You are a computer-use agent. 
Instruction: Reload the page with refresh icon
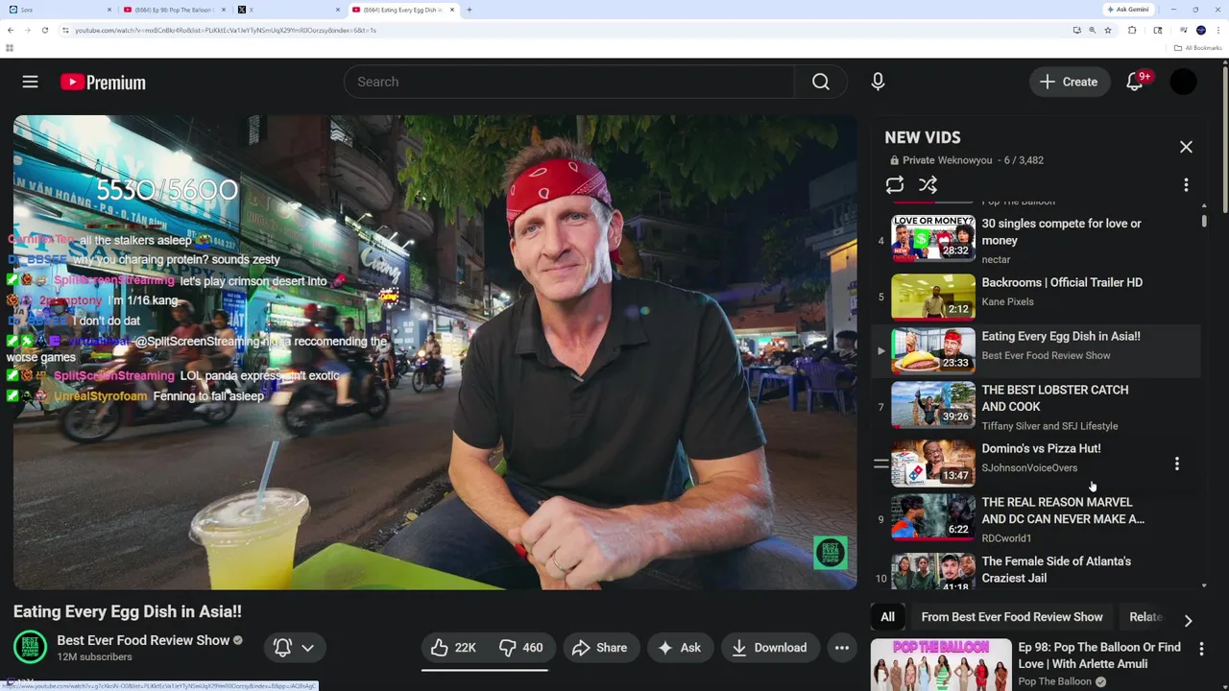[44, 30]
